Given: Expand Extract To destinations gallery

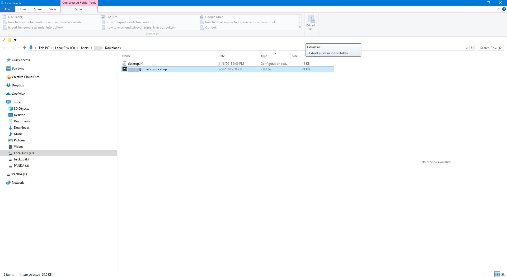Looking at the screenshot, I should pos(300,27).
